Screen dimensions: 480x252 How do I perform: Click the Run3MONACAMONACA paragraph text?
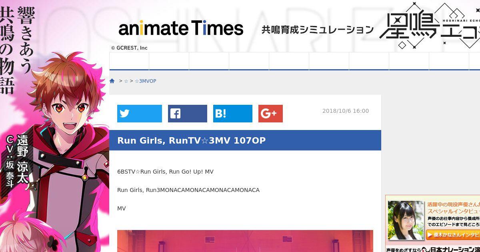coord(188,190)
